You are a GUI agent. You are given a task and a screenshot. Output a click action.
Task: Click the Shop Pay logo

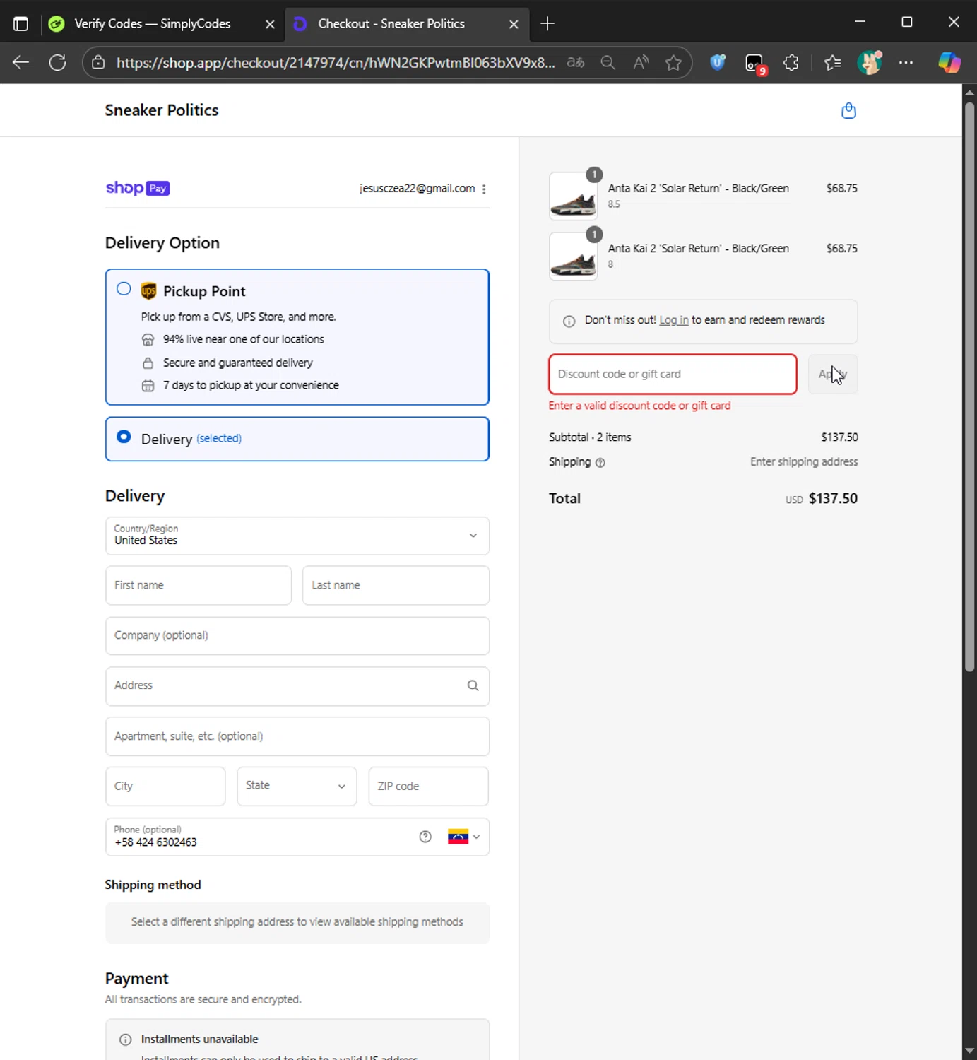tap(138, 188)
